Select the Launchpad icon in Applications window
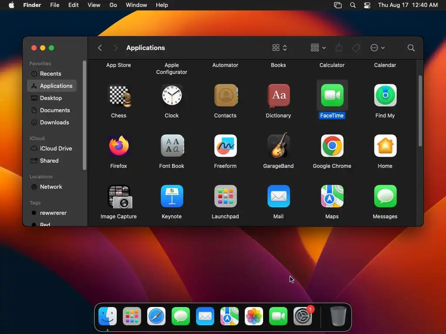Image resolution: width=446 pixels, height=334 pixels. point(226,196)
